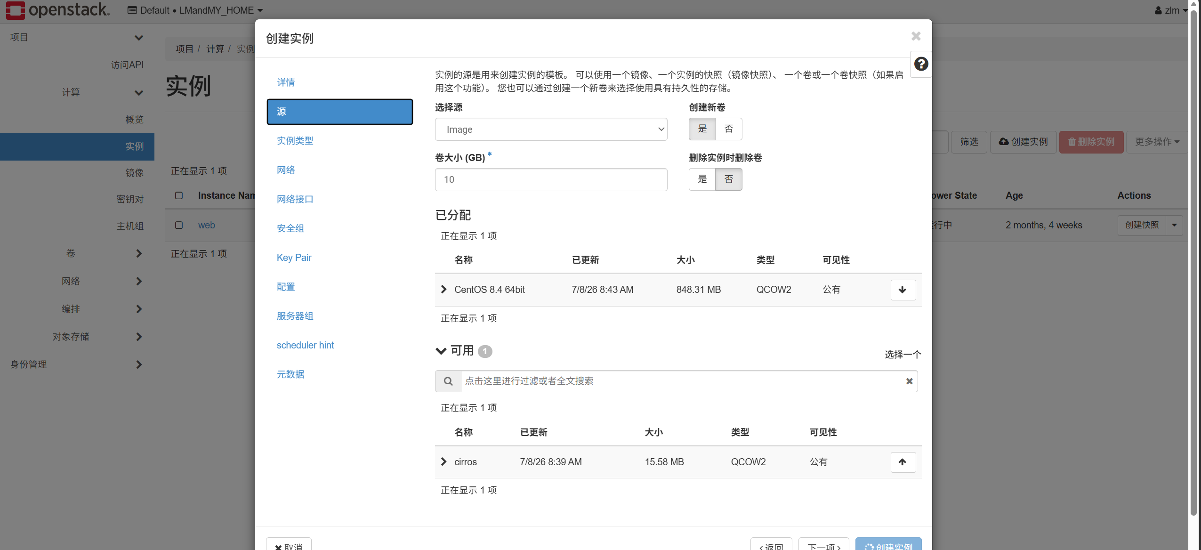Image resolution: width=1201 pixels, height=550 pixels.
Task: Open 镜像 in the sidebar
Action: (x=134, y=173)
